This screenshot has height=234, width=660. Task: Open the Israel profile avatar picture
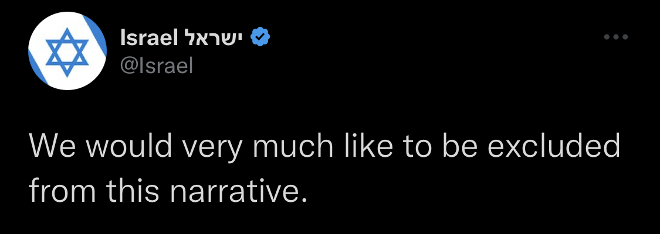(67, 51)
